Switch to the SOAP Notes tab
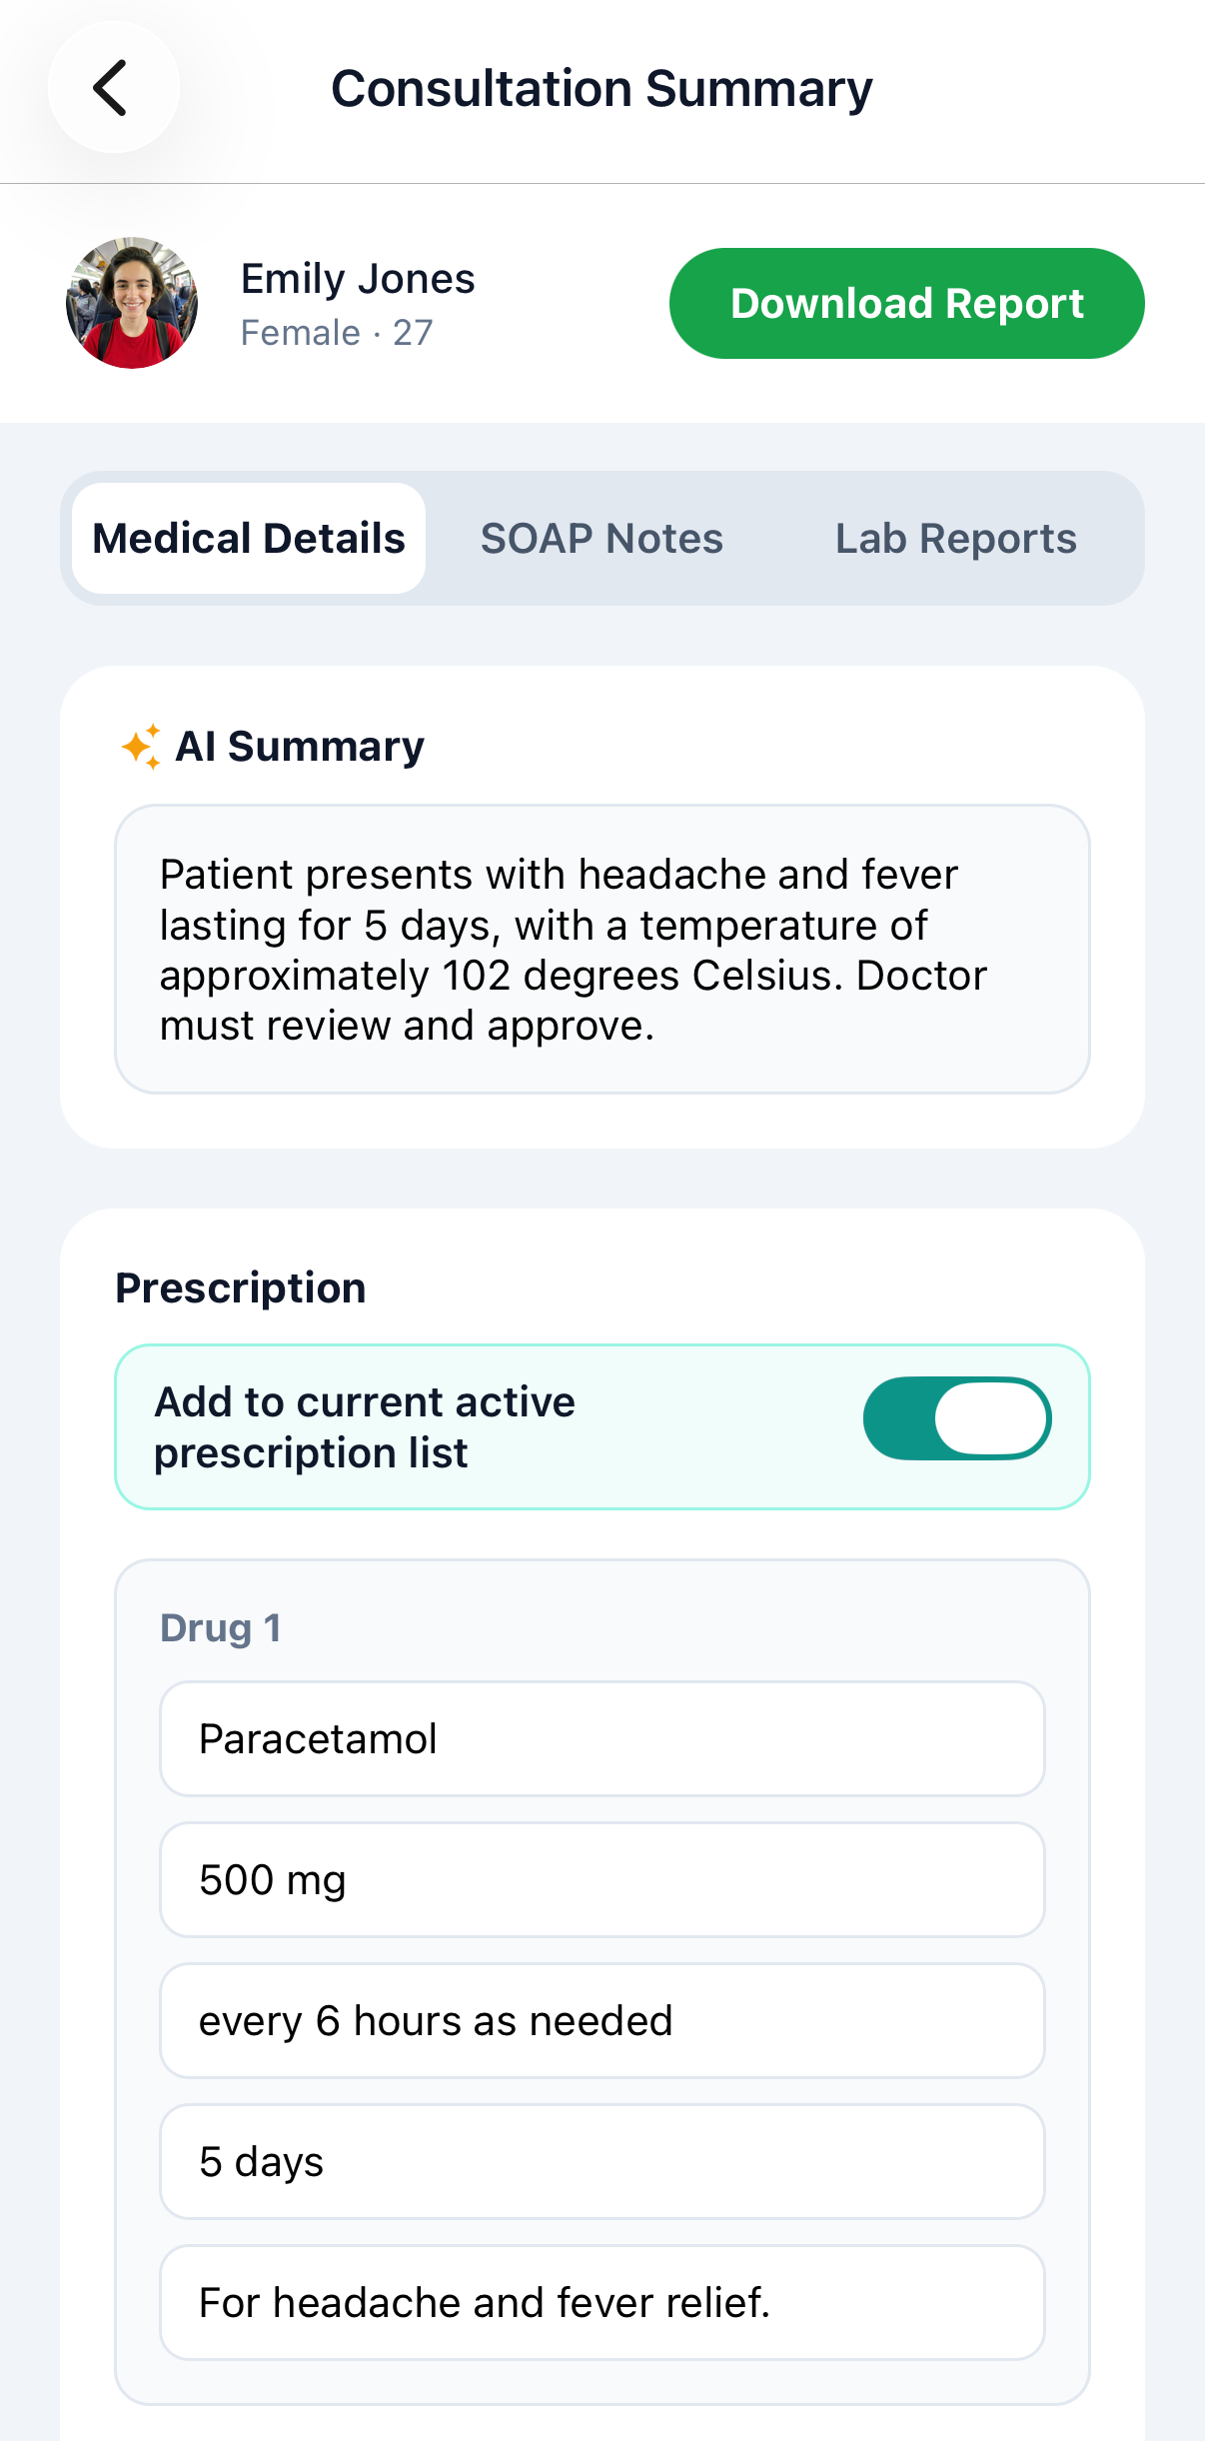Image resolution: width=1205 pixels, height=2441 pixels. pos(602,539)
